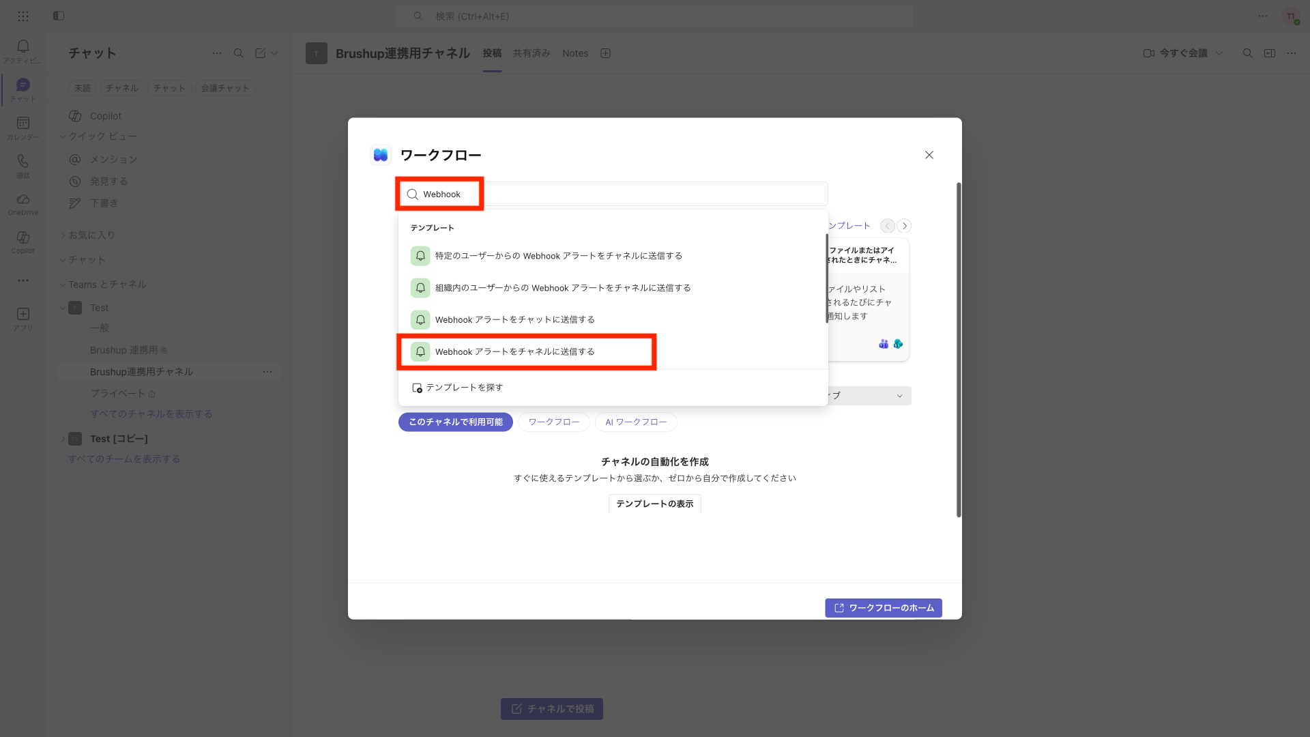Screen dimensions: 1310x737
Task: Select the このチャネルで利用可能 filter pill
Action: point(456,422)
